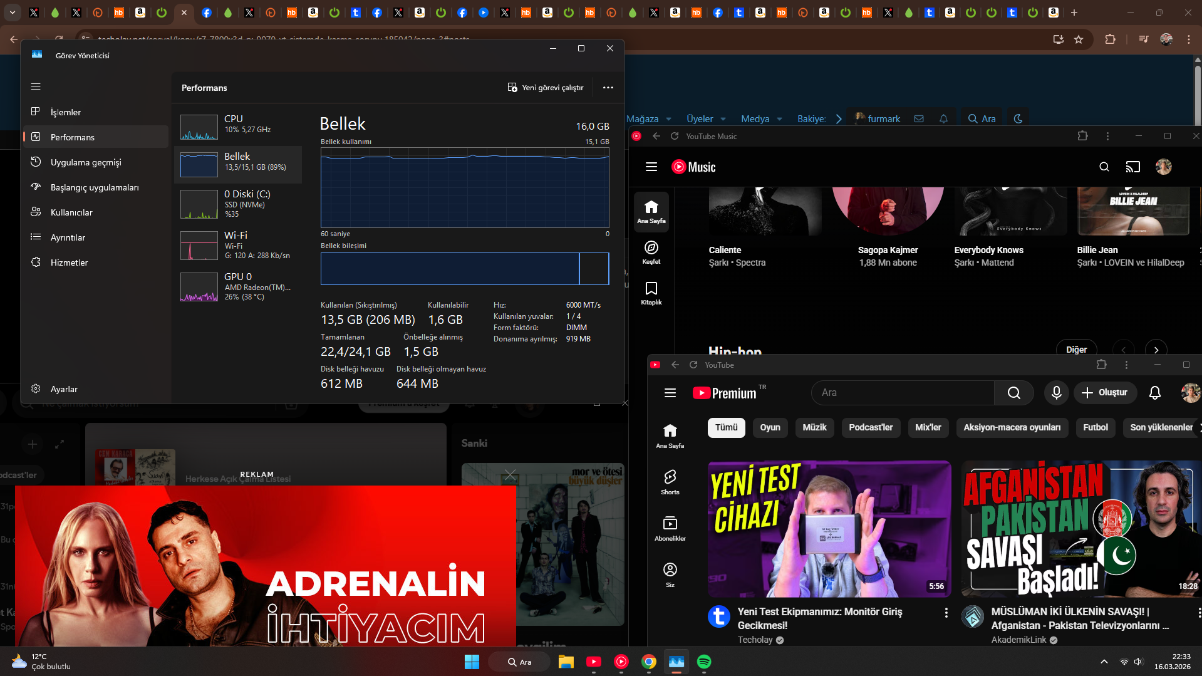This screenshot has width=1202, height=676.
Task: Open the three-dot options in Performans header
Action: click(608, 88)
